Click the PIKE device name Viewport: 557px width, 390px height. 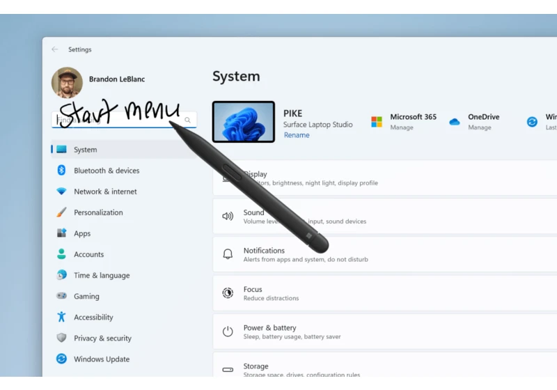point(292,114)
